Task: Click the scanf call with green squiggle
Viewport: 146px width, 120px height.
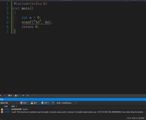Action: (x=37, y=22)
